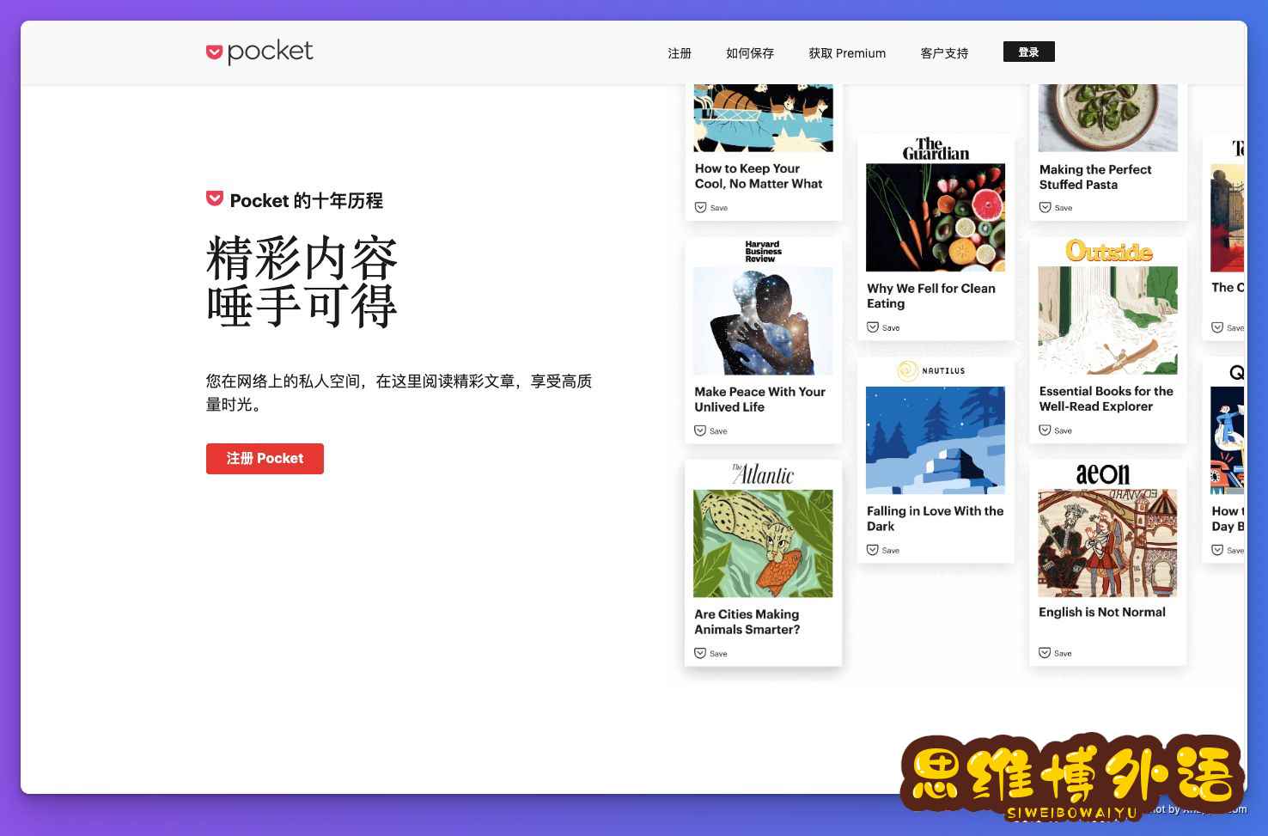
Task: Open the 如何保存 navigation link
Action: point(750,53)
